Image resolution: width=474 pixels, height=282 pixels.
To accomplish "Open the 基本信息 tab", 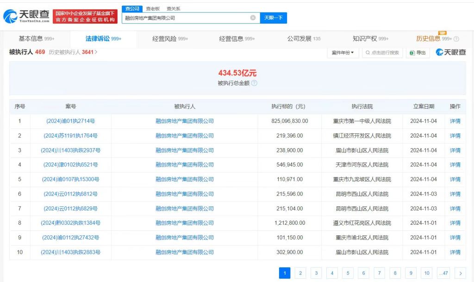I will click(x=37, y=39).
